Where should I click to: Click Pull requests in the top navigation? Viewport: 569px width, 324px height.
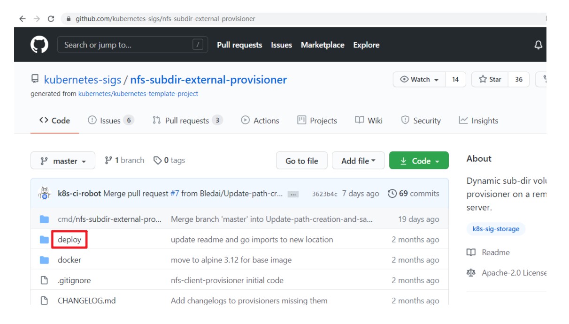(x=239, y=45)
